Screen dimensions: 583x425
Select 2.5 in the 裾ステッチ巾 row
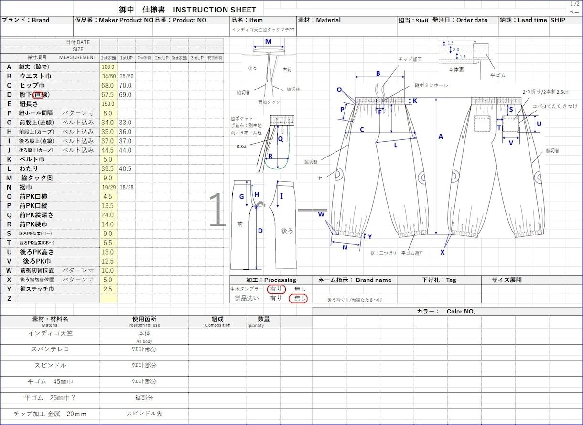coord(108,289)
